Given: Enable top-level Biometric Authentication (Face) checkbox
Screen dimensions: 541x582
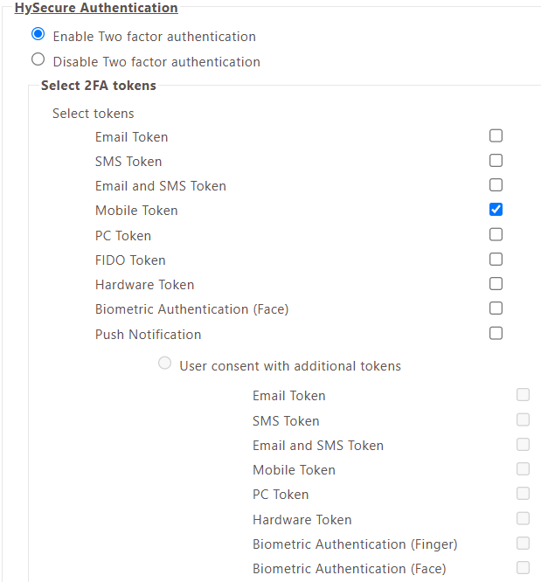Looking at the screenshot, I should pos(496,308).
